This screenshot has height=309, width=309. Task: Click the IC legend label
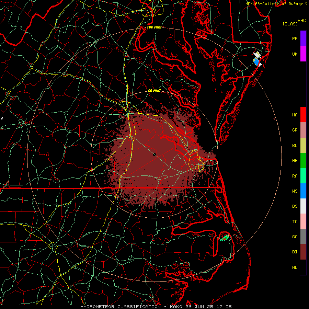pos(295,221)
